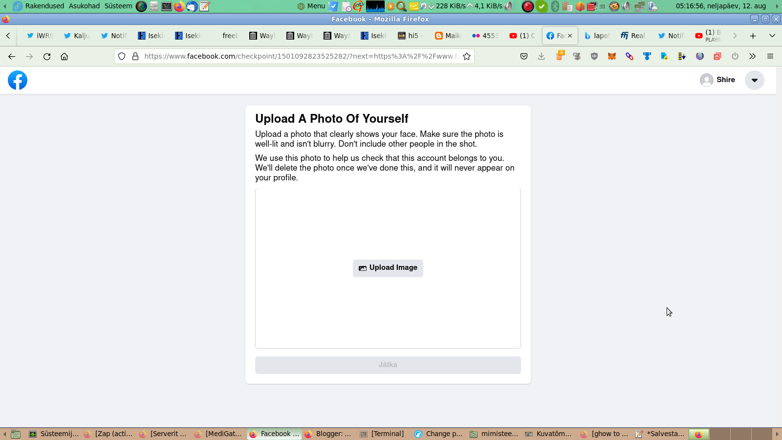Open the clock showing 05:16:56
The width and height of the screenshot is (782, 440).
(721, 6)
